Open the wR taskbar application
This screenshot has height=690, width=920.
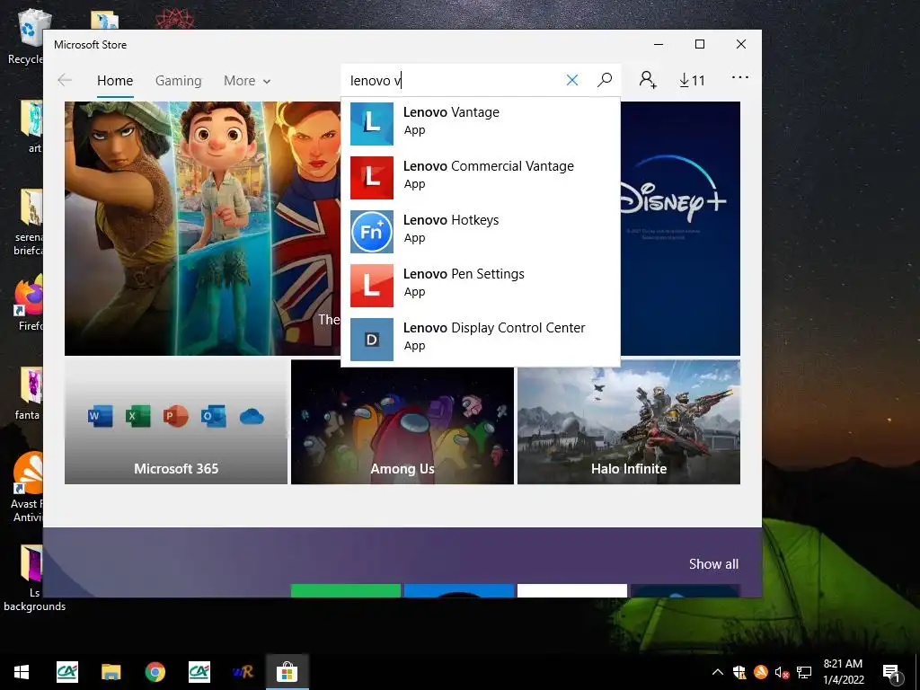tap(243, 672)
